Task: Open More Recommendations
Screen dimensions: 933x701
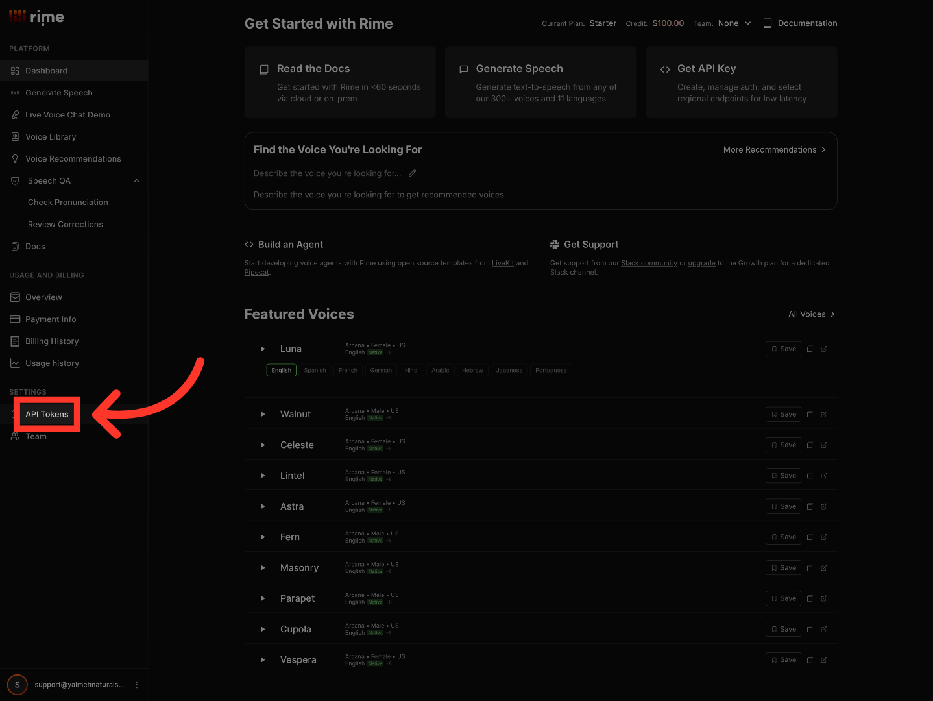Action: click(x=775, y=150)
